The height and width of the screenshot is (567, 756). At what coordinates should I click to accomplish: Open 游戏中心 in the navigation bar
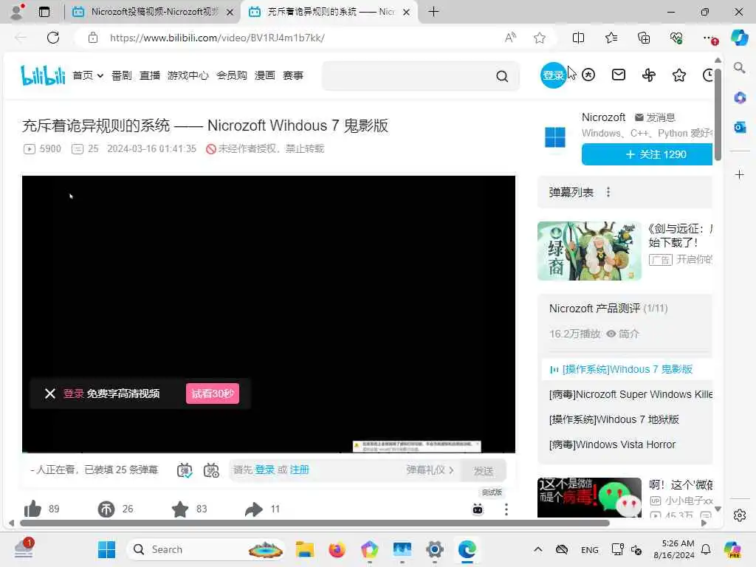click(x=188, y=75)
